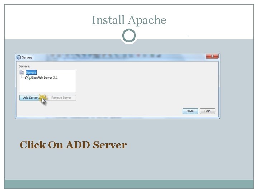Viewport: 258px width, 193px height.
Task: Close the dialog with the Close button
Action: point(190,111)
